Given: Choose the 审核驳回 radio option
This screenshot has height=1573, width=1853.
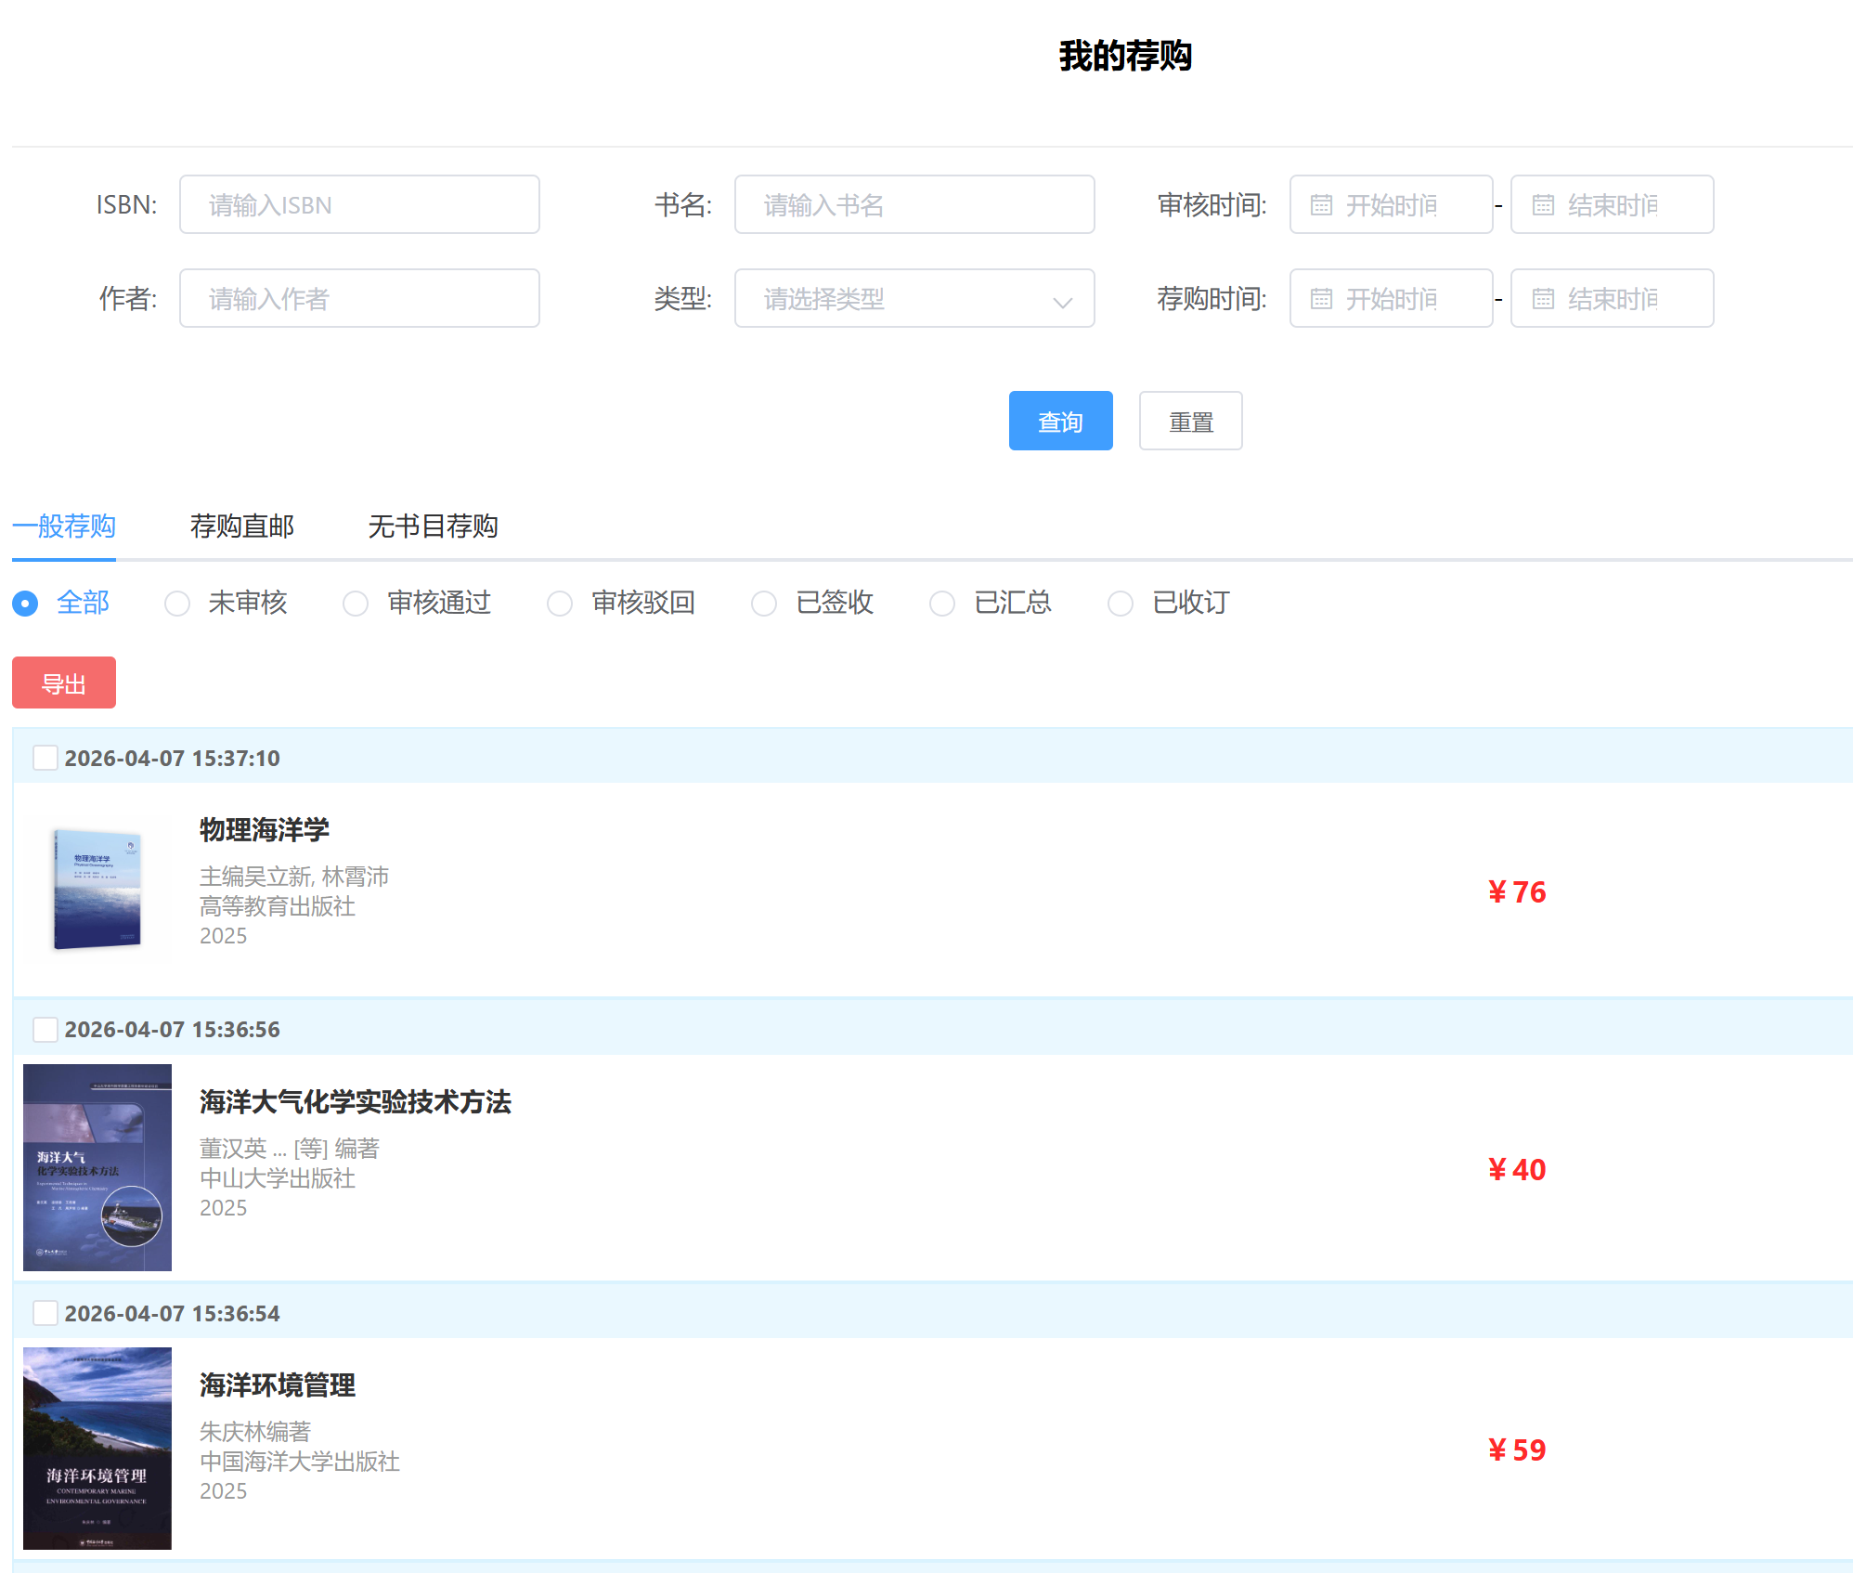Looking at the screenshot, I should tap(560, 604).
